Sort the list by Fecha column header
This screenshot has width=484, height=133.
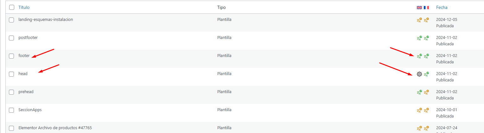442,7
